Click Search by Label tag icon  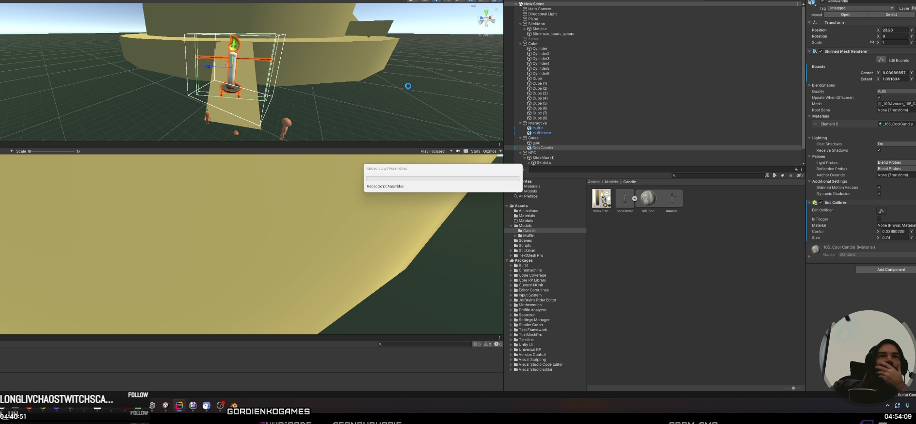pos(782,175)
